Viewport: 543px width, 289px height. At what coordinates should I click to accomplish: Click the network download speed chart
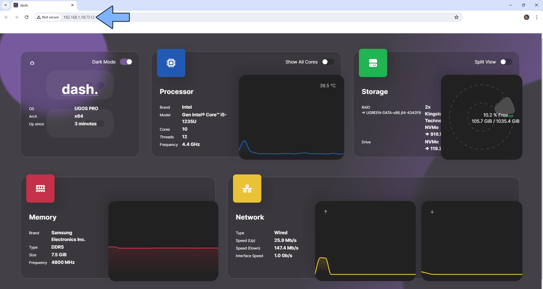(472, 241)
